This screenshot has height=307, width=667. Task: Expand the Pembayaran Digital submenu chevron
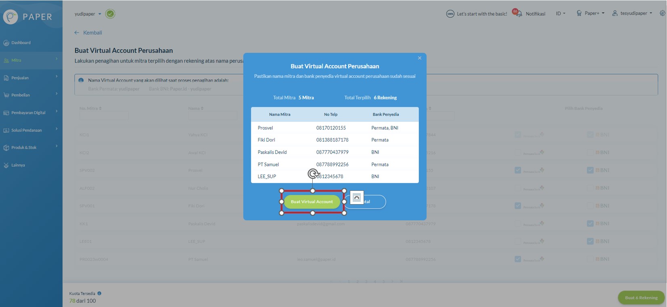point(57,111)
